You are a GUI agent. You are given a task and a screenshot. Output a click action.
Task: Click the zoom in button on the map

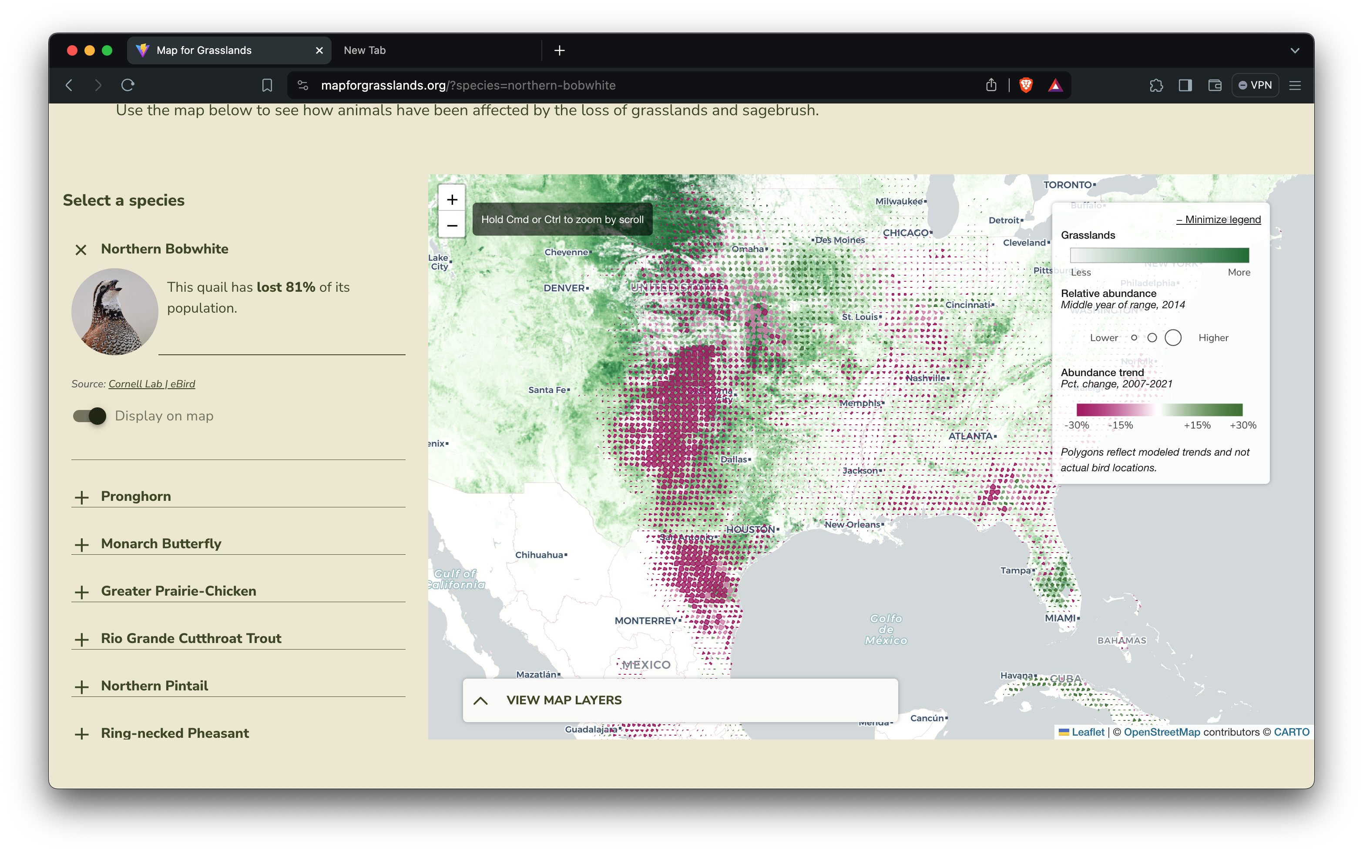coord(451,199)
